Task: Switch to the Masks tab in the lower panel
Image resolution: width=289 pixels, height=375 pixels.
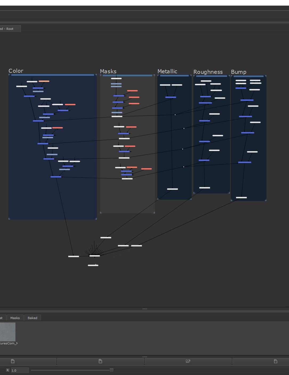Action: 15,318
